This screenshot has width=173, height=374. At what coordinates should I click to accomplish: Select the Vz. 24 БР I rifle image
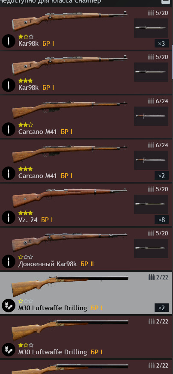tap(69, 197)
